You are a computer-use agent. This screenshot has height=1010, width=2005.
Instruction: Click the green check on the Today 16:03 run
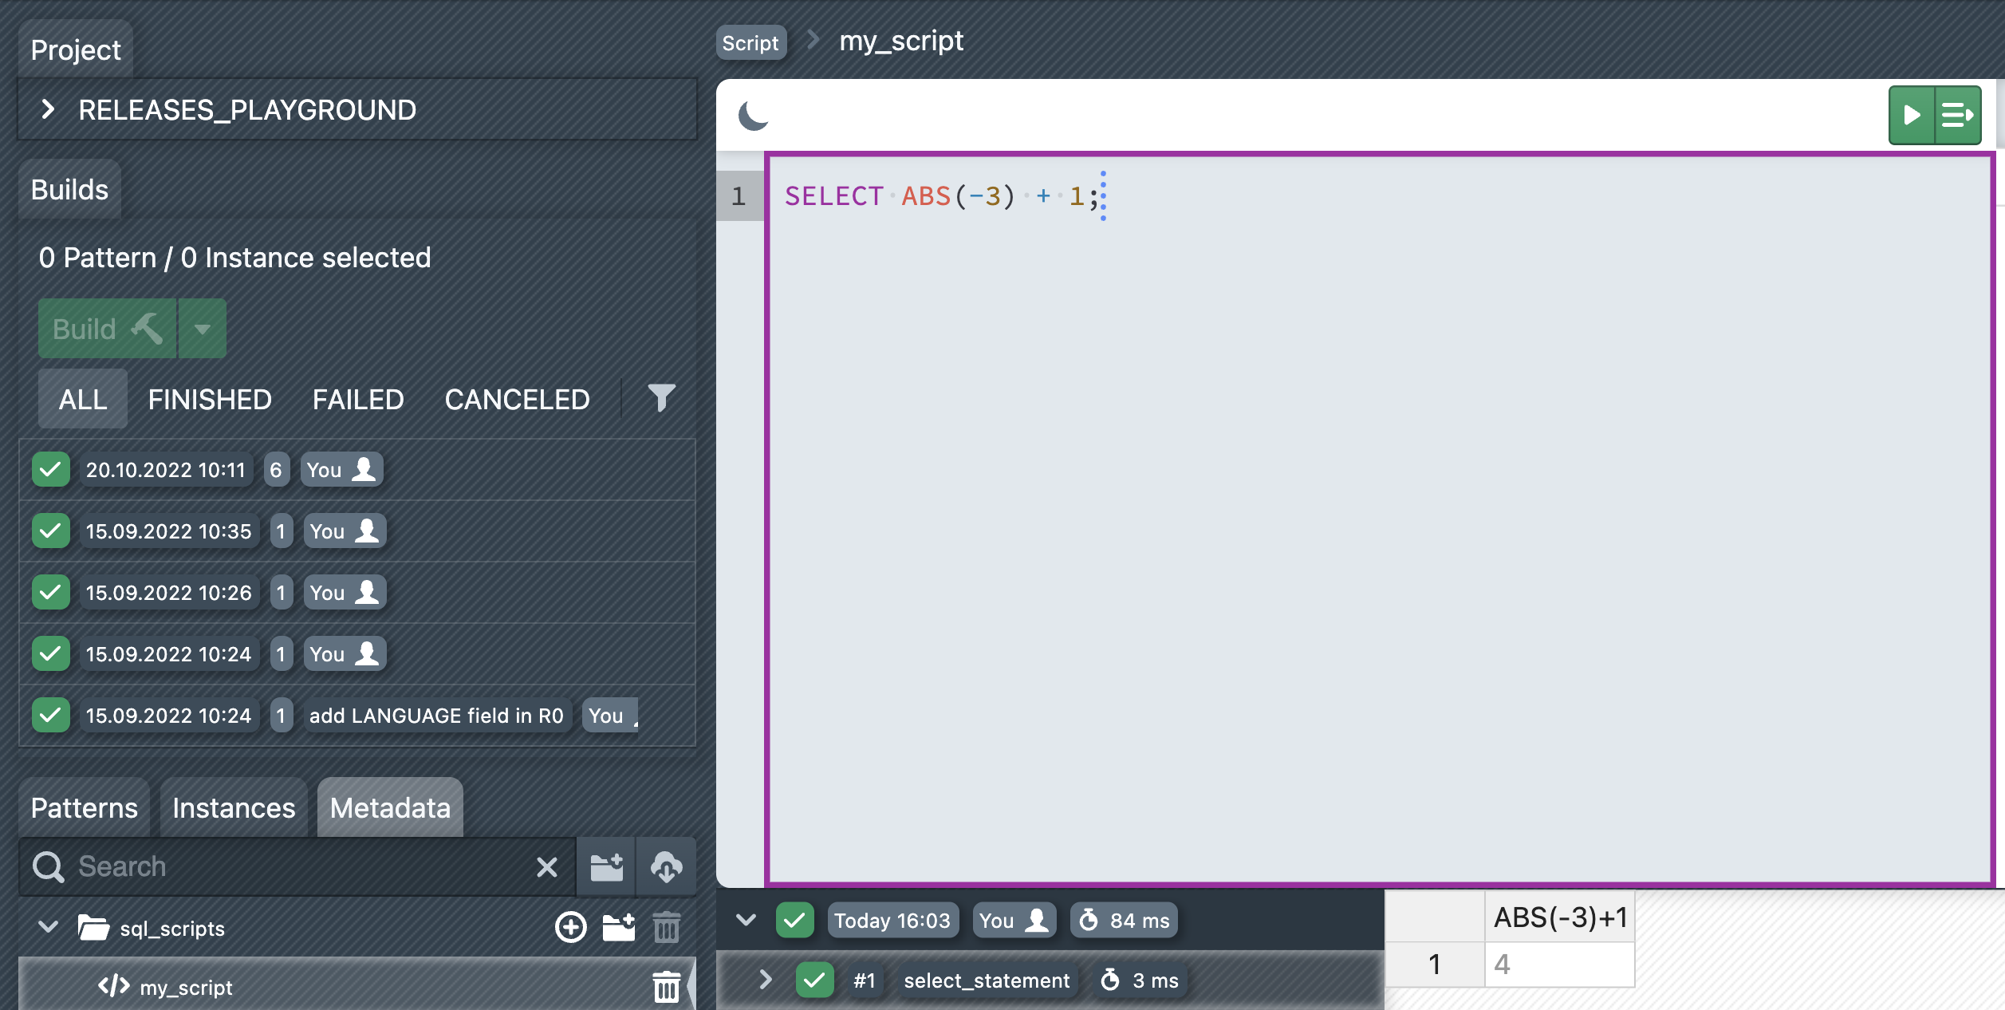794,920
